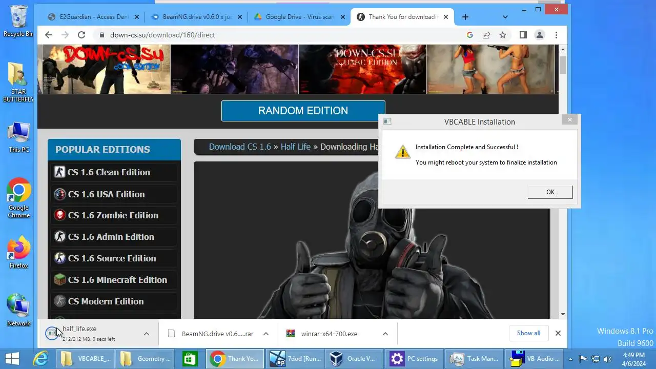Click the forward navigation arrow
Image resolution: width=656 pixels, height=369 pixels.
65,35
